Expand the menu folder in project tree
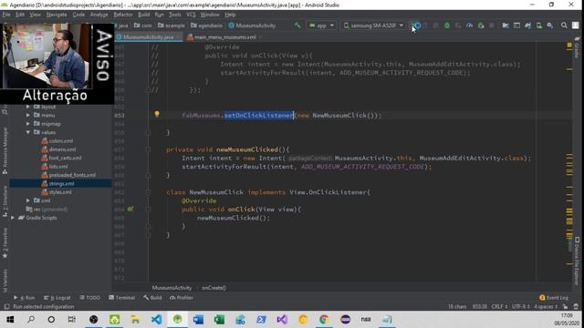 tap(28, 116)
